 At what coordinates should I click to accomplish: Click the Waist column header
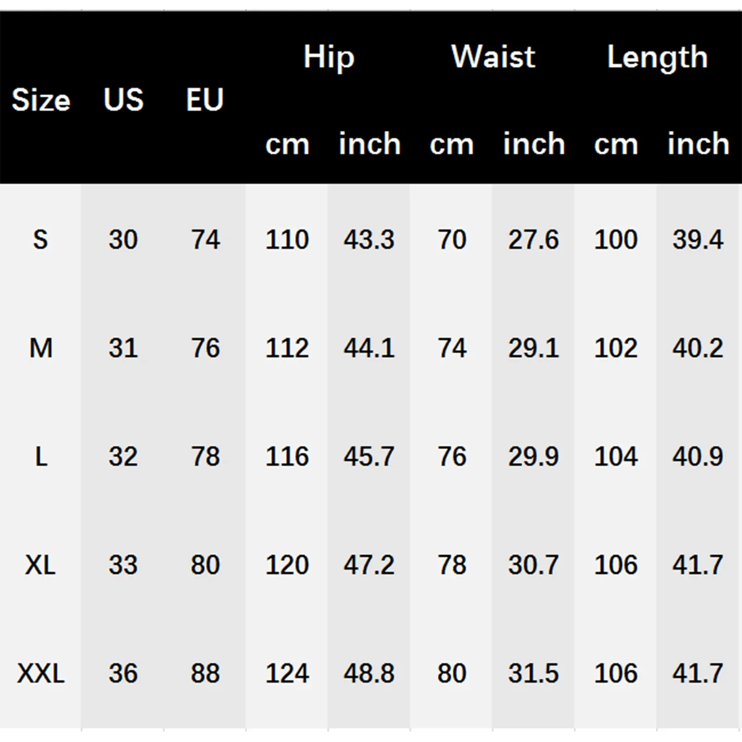click(x=493, y=57)
